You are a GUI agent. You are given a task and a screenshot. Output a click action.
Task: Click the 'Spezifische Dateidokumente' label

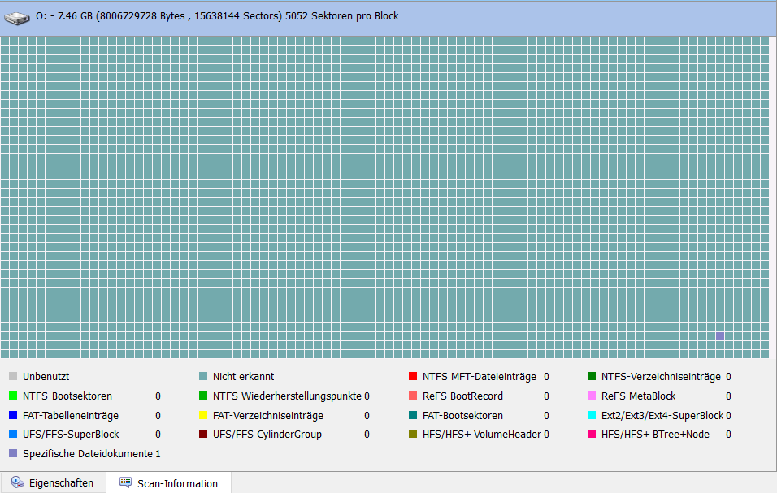click(x=88, y=453)
